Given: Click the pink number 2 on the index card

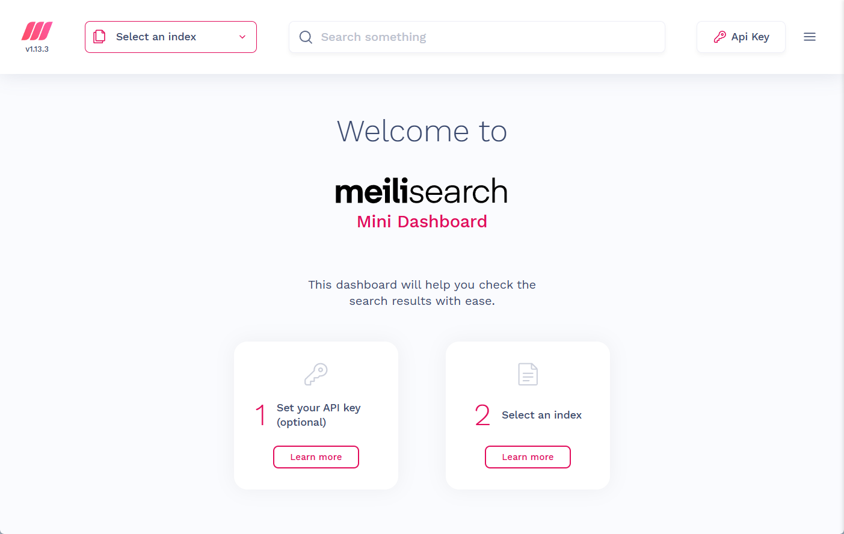Looking at the screenshot, I should (482, 415).
